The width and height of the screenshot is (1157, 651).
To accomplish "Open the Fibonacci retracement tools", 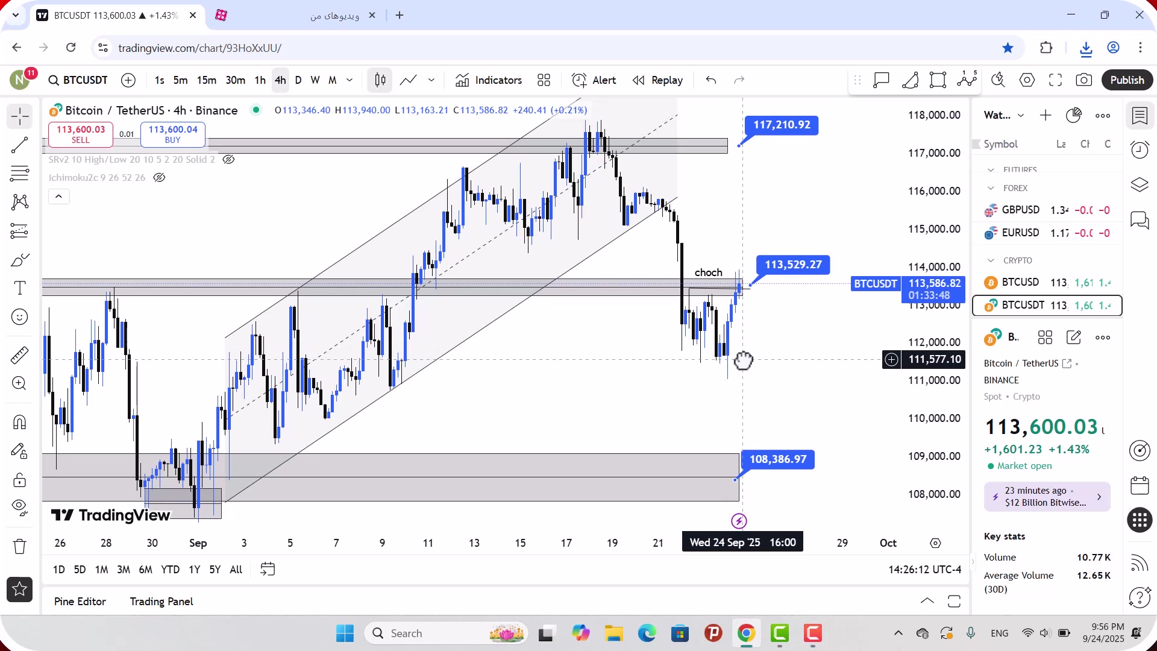I will tap(19, 174).
